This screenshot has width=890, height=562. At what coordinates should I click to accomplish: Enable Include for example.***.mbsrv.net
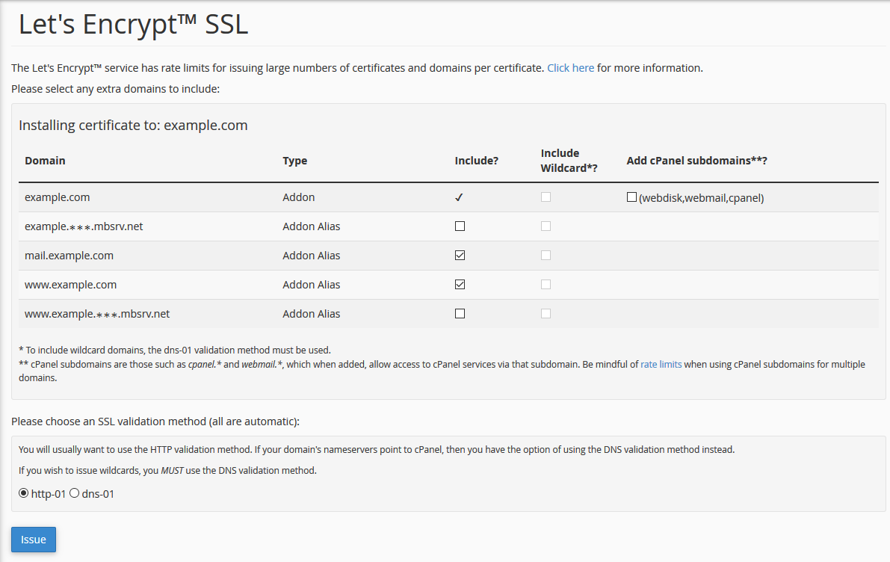[460, 226]
